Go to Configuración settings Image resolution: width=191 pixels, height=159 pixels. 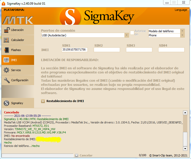pos(18,80)
